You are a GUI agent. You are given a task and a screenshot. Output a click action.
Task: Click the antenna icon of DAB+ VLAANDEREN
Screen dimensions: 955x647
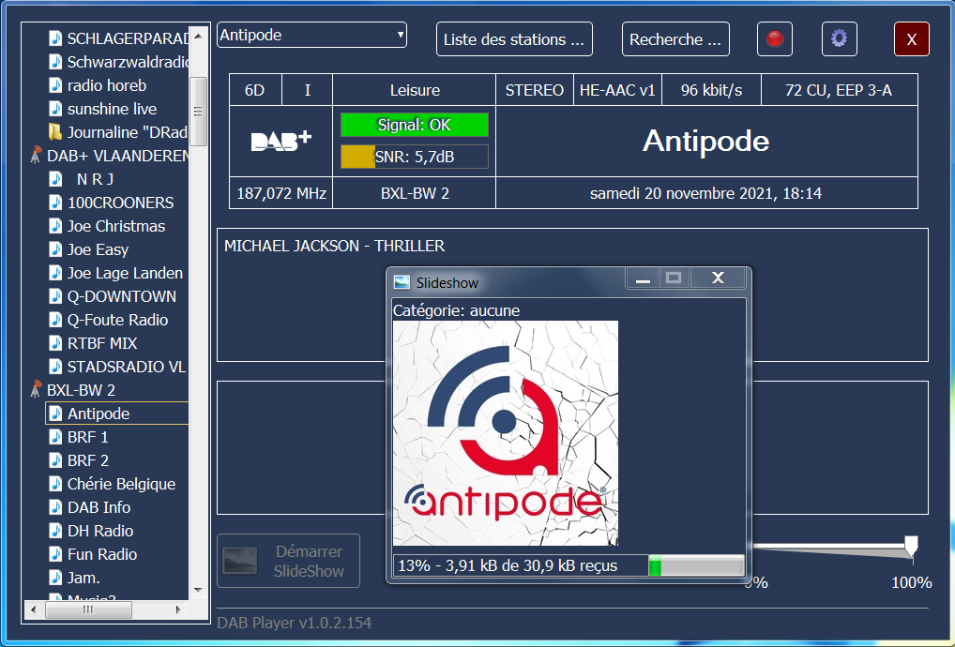pyautogui.click(x=36, y=156)
